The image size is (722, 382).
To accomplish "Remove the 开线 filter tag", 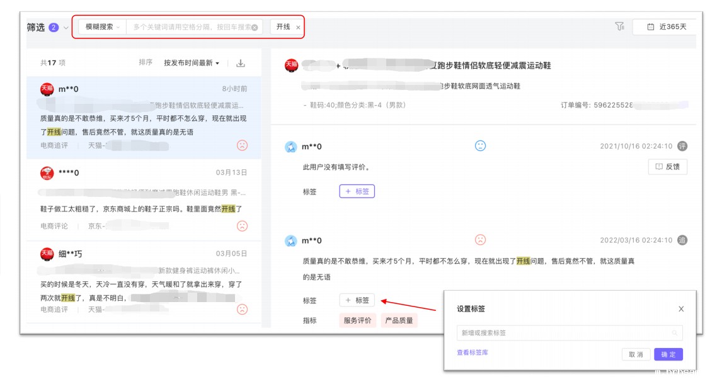I will click(x=298, y=28).
